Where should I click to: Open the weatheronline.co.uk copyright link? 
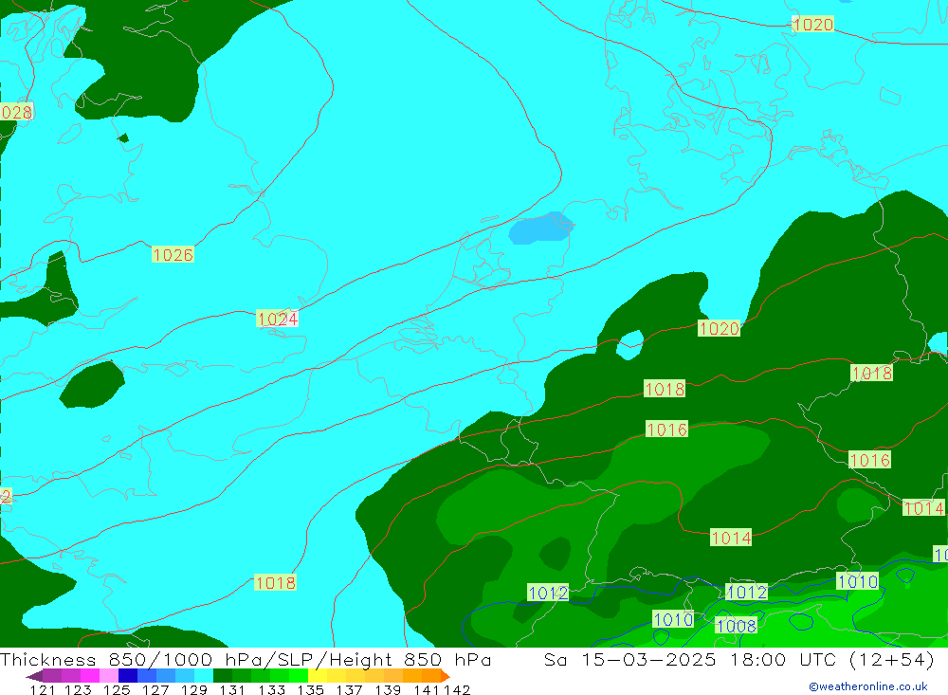[x=868, y=686]
